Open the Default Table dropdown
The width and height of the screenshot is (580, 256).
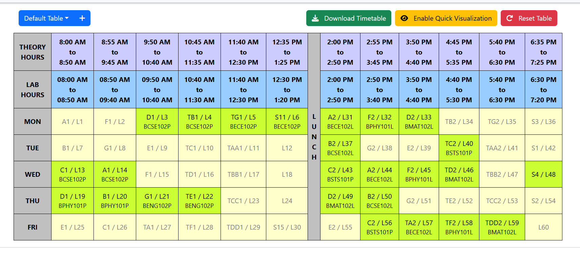46,18
